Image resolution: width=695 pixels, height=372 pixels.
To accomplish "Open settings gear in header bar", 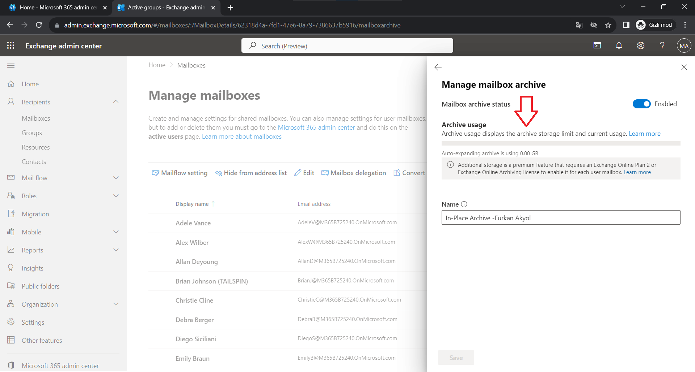I will [641, 46].
